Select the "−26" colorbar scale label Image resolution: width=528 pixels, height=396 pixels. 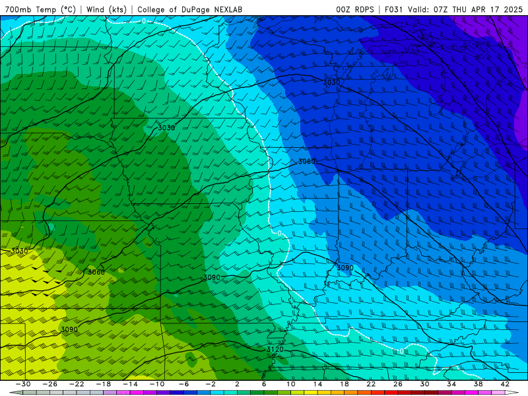pyautogui.click(x=50, y=384)
